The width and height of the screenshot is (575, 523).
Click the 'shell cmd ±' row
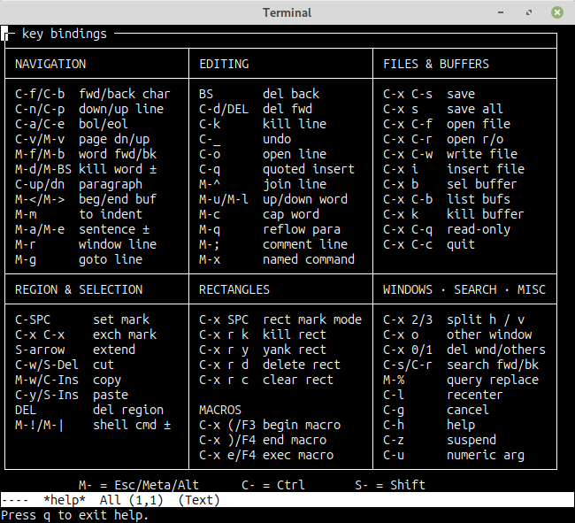tap(93, 425)
